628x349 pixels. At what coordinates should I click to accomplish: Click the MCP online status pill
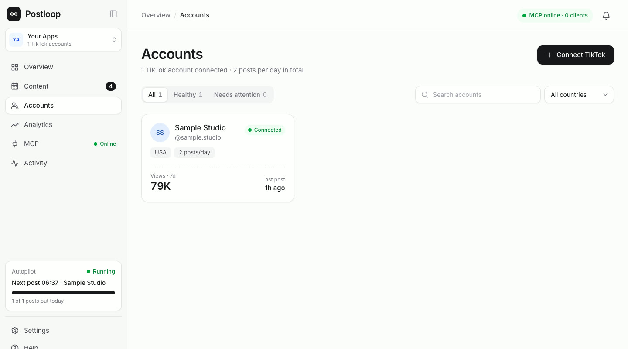[x=555, y=16]
